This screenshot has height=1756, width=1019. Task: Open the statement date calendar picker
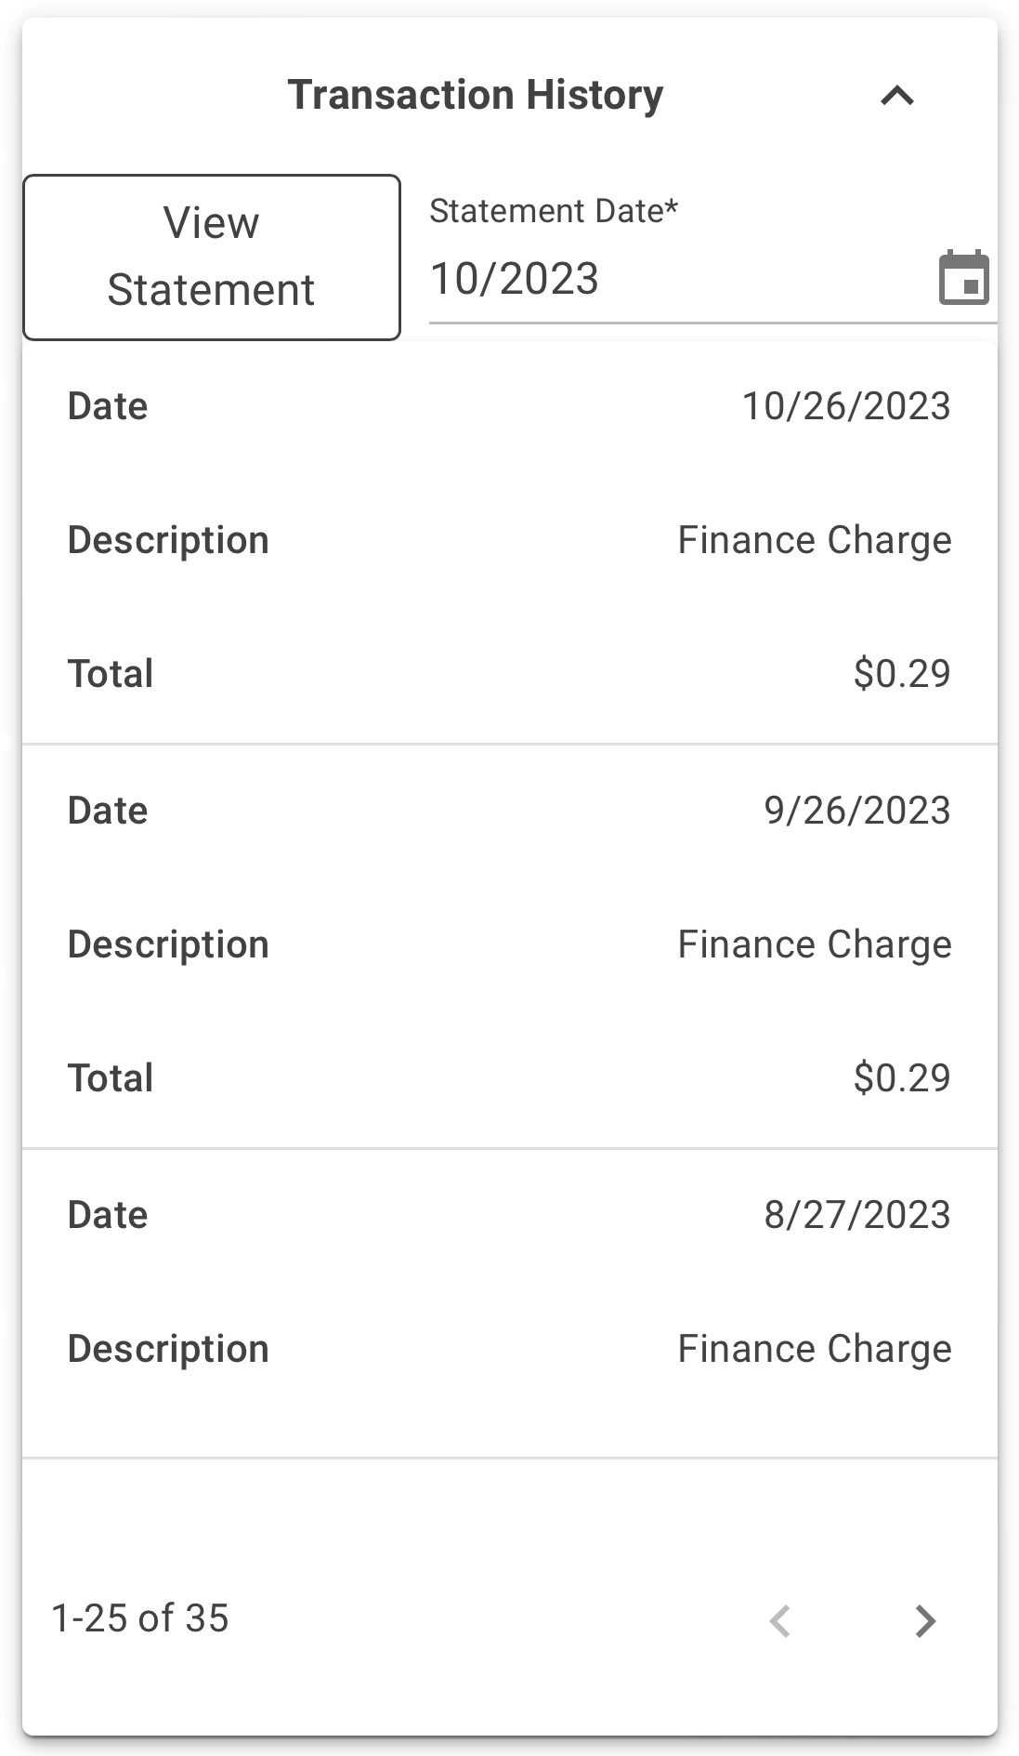tap(963, 278)
